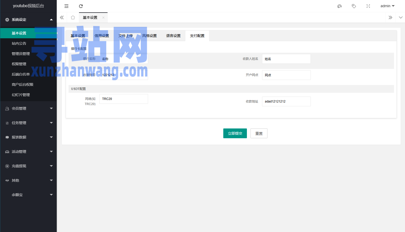Screen dimensions: 405x232
Task: Click the 系统设定 gear icon
Action: 7,20
